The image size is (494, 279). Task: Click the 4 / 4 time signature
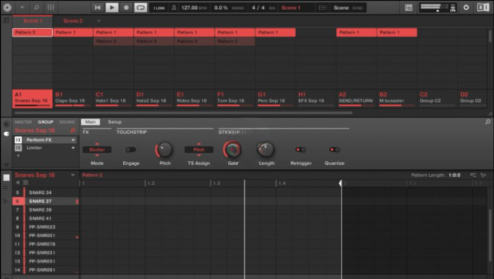(x=259, y=8)
